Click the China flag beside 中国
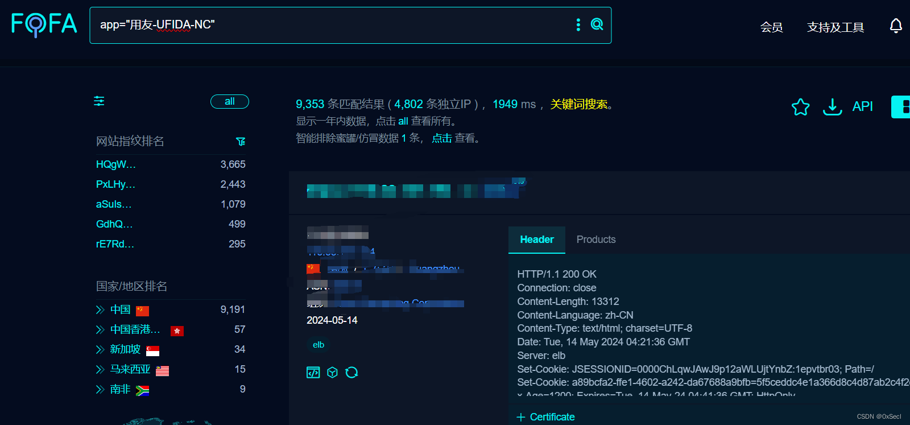Screen dimensions: 910x425 [142, 311]
